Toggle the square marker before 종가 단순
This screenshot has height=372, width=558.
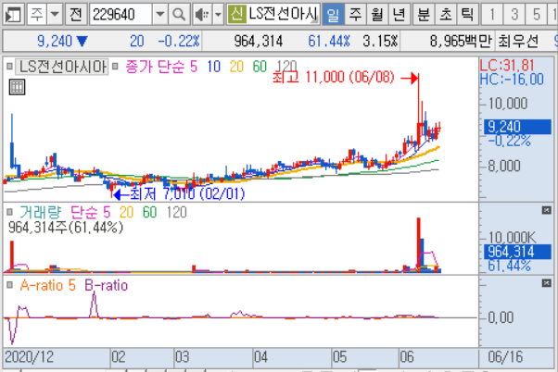[115, 66]
